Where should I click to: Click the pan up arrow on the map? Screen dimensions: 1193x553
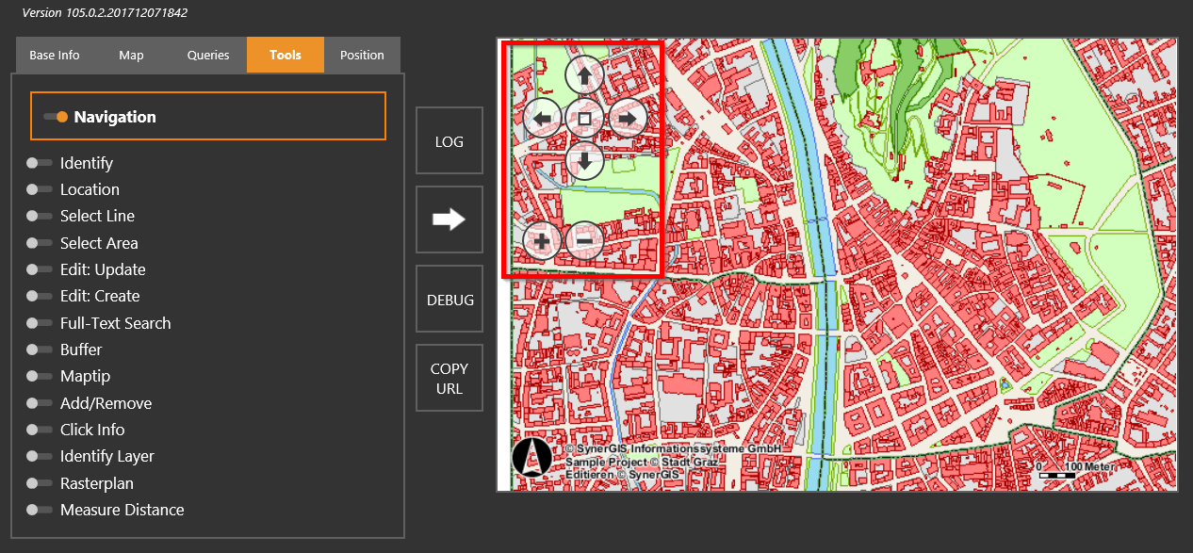(583, 74)
